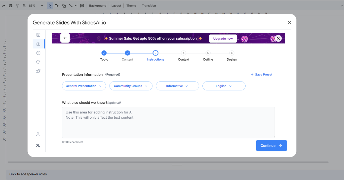Screen dimensions: 344x180
Task: Click Save Preset link
Action: tap(261, 74)
